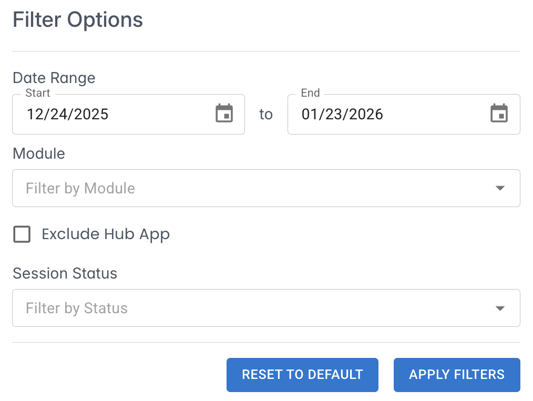The width and height of the screenshot is (533, 401).
Task: Click the small "End" floating label
Action: (310, 93)
